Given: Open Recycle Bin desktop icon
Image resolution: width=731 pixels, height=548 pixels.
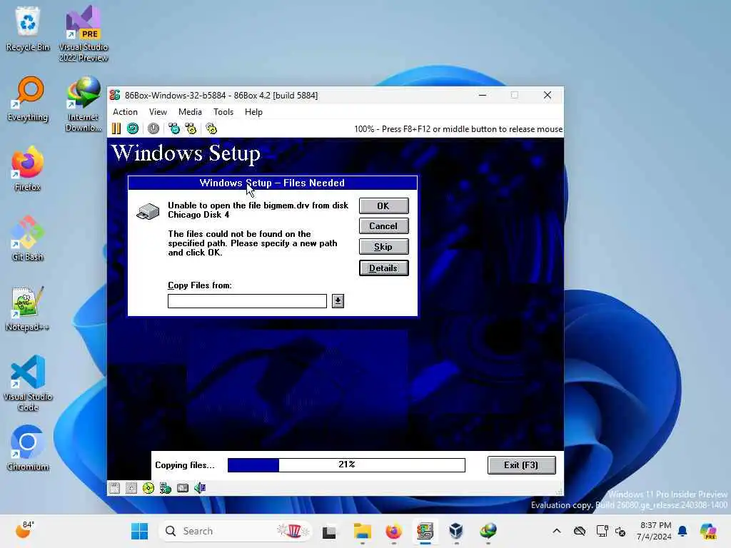Looking at the screenshot, I should click(x=28, y=29).
